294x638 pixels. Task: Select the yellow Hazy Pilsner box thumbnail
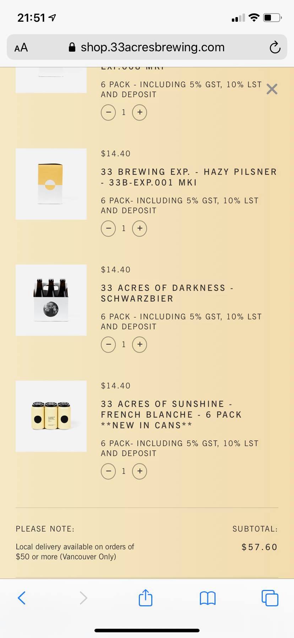(51, 184)
